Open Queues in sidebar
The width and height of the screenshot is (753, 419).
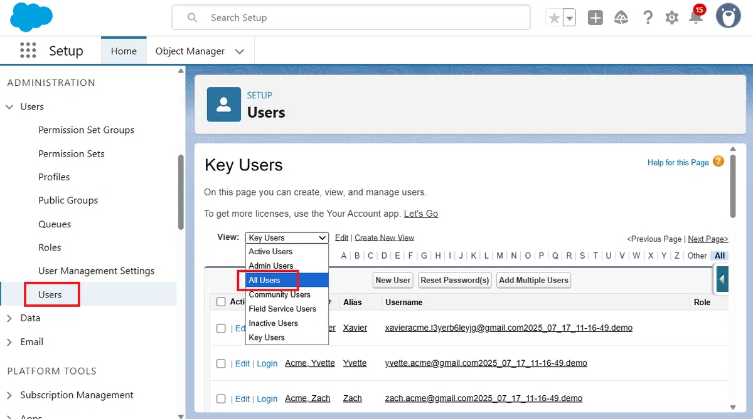tap(55, 224)
